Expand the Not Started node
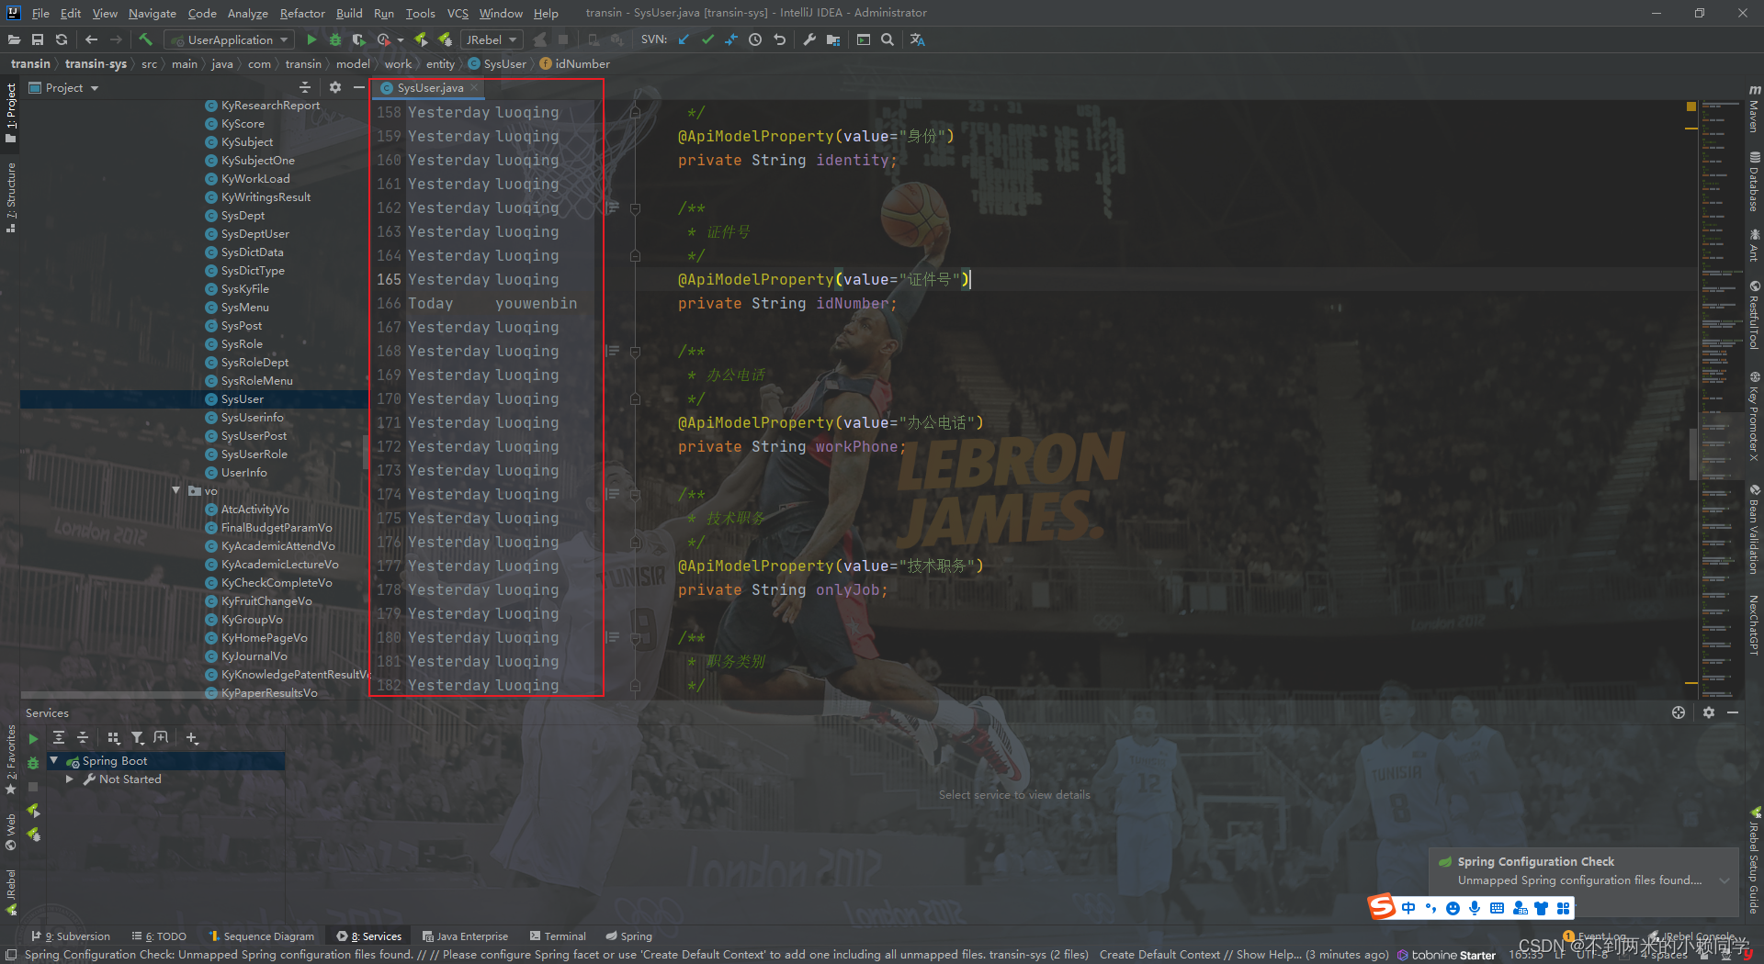 click(70, 779)
